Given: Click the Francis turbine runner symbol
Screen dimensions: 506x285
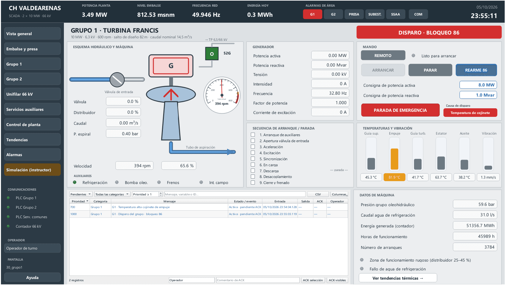Looking at the screenshot, I should 171,94.
